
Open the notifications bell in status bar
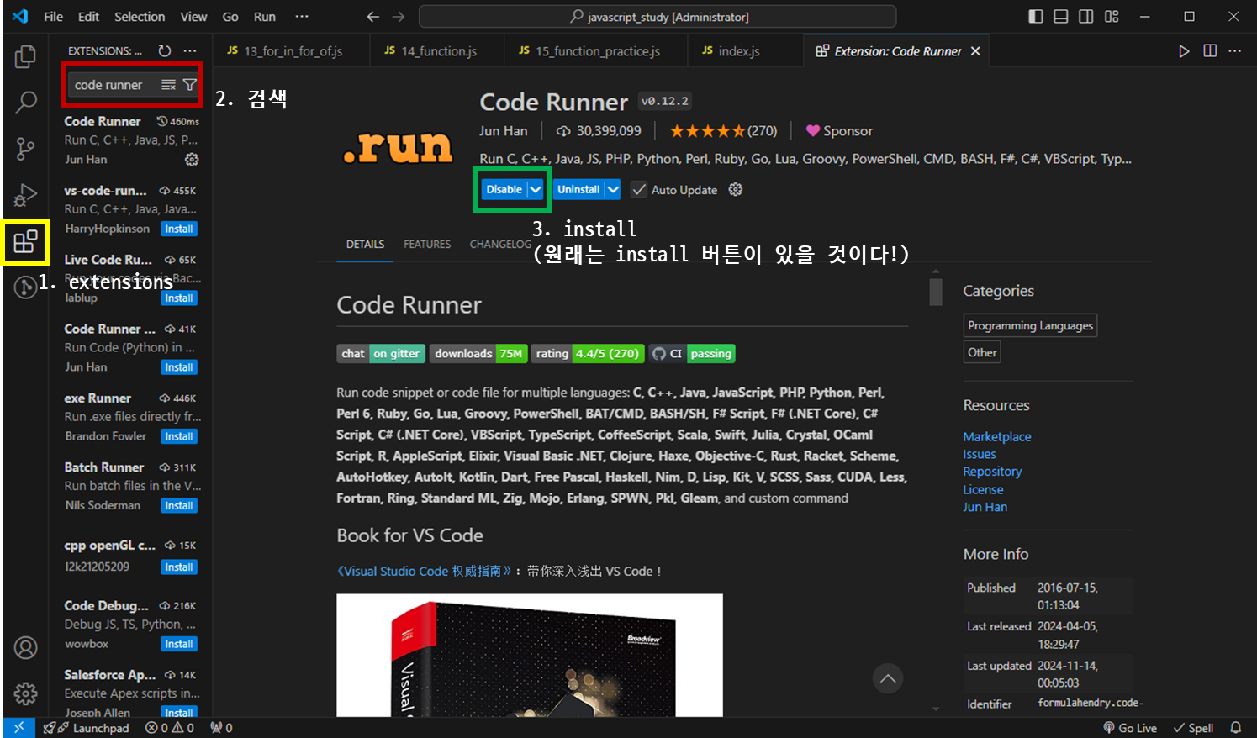click(x=1235, y=728)
